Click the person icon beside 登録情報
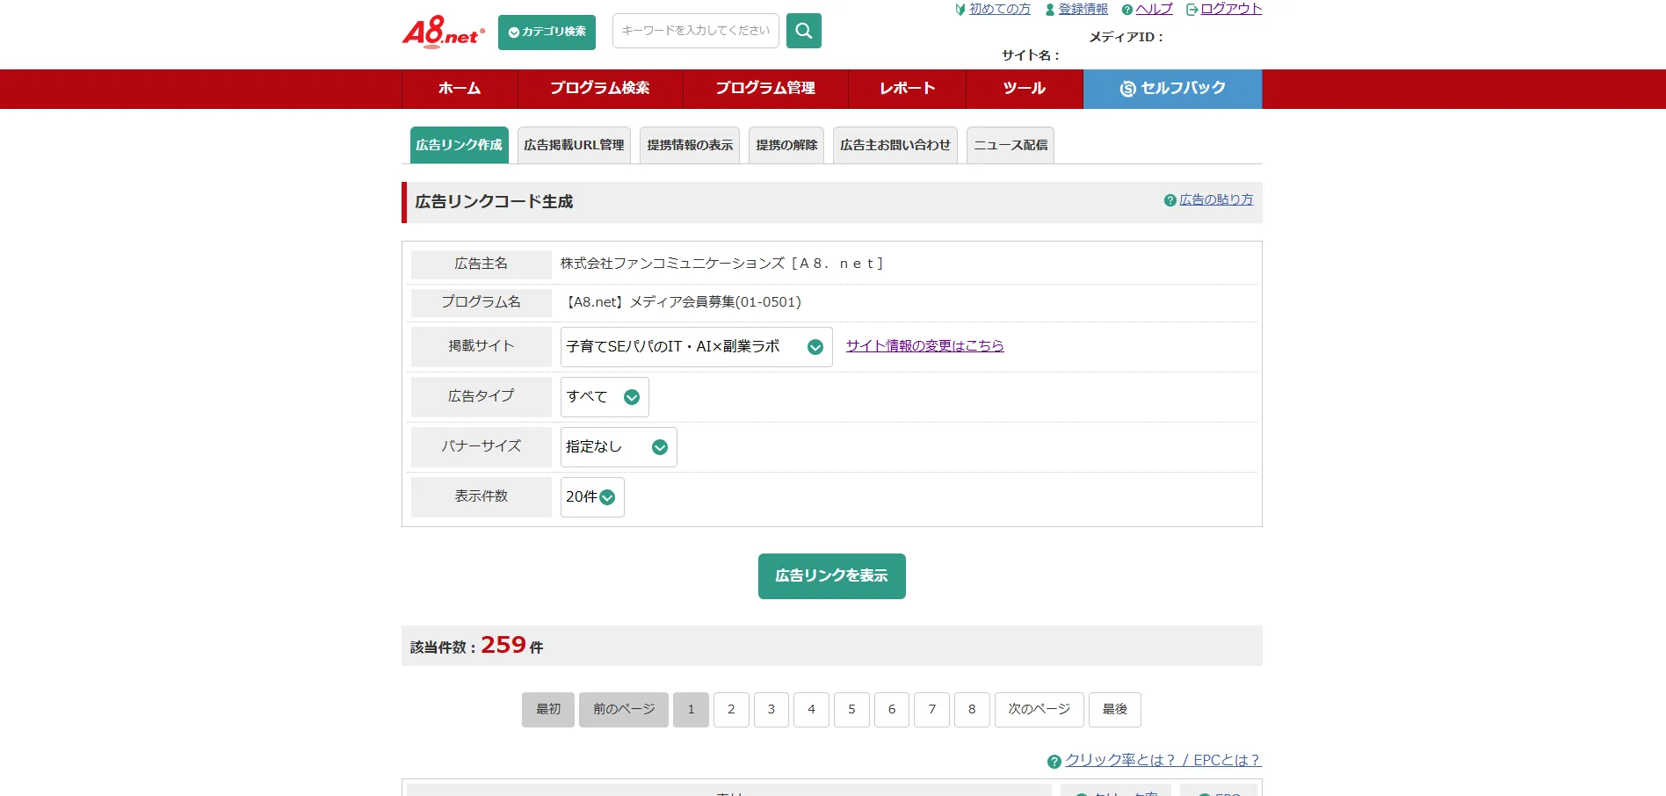The image size is (1666, 796). pyautogui.click(x=1049, y=10)
